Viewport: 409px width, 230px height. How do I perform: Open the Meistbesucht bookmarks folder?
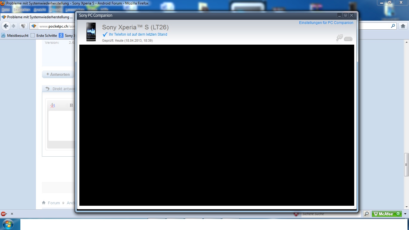[x=15, y=35]
